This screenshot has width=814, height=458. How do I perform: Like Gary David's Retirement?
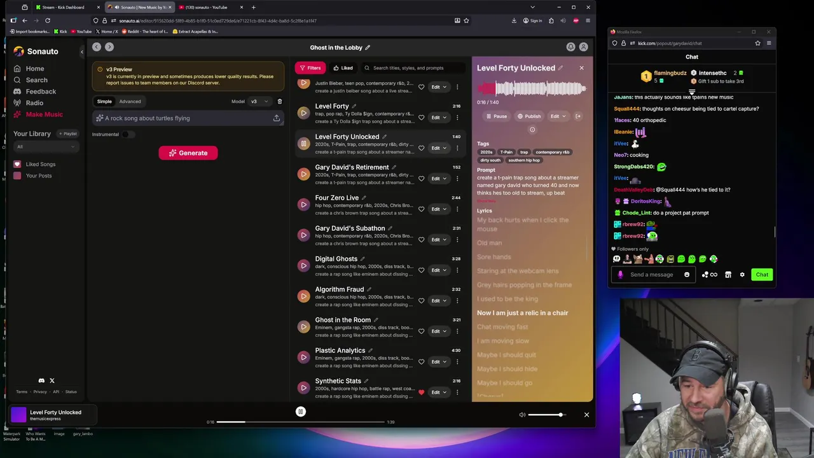[x=421, y=179]
